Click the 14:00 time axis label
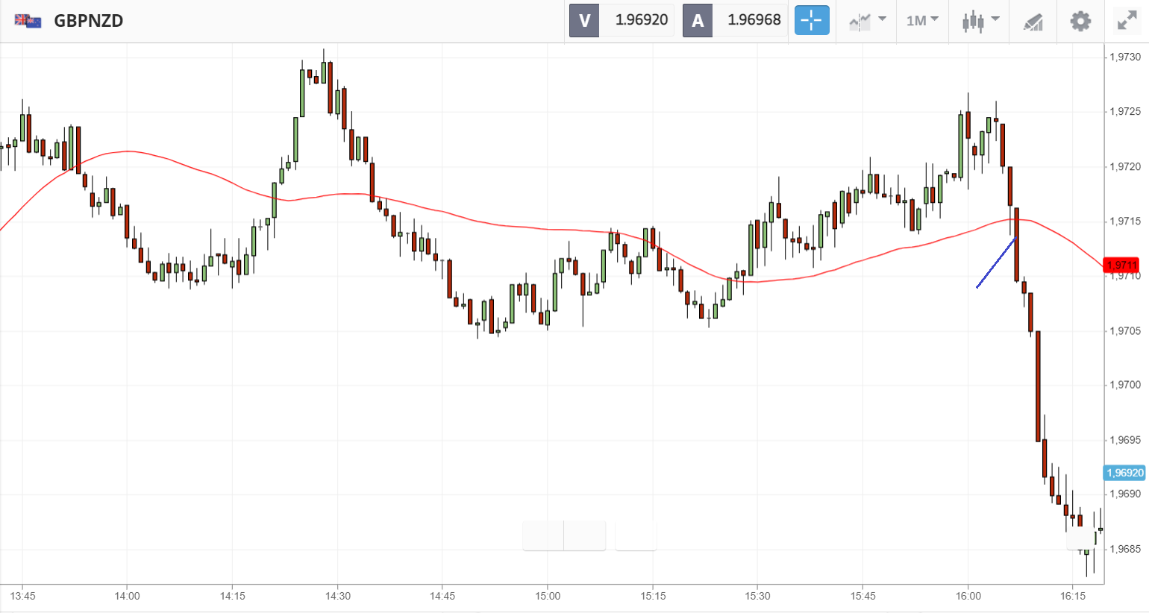 (x=128, y=596)
